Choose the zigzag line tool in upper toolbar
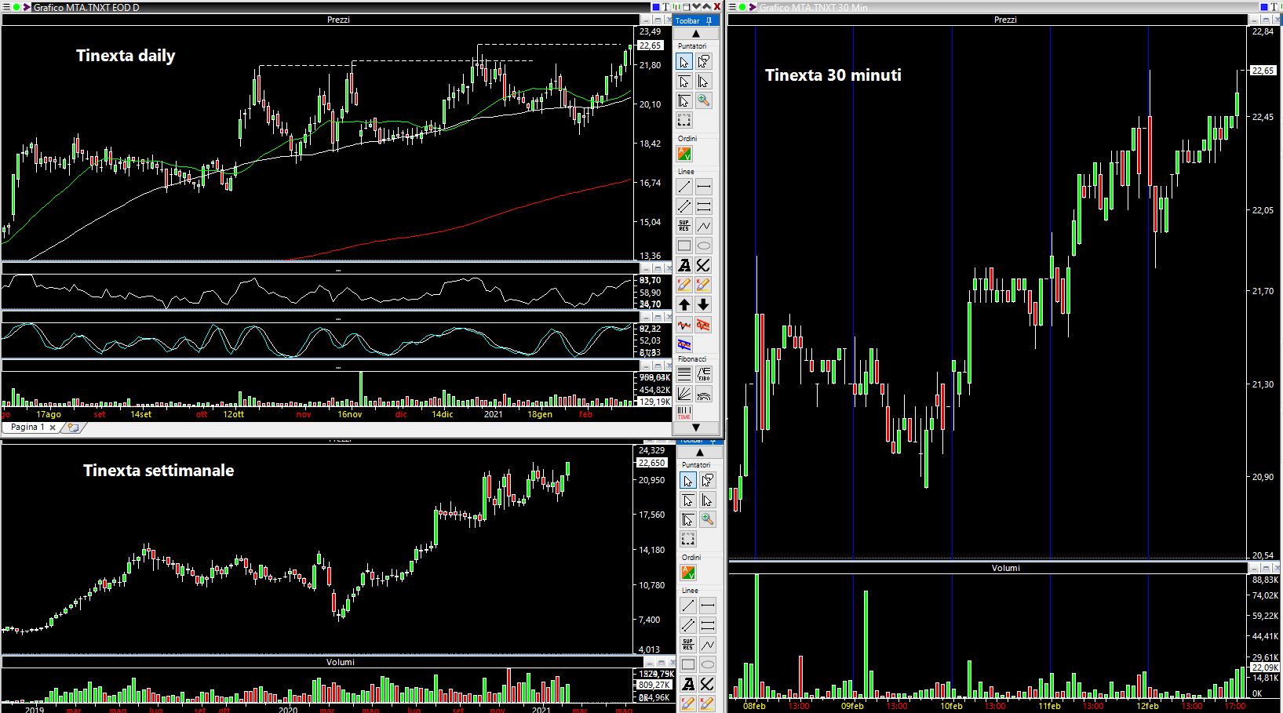This screenshot has width=1283, height=713. [703, 226]
